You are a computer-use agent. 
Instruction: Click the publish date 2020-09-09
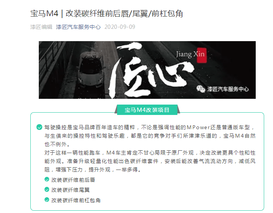120,27
